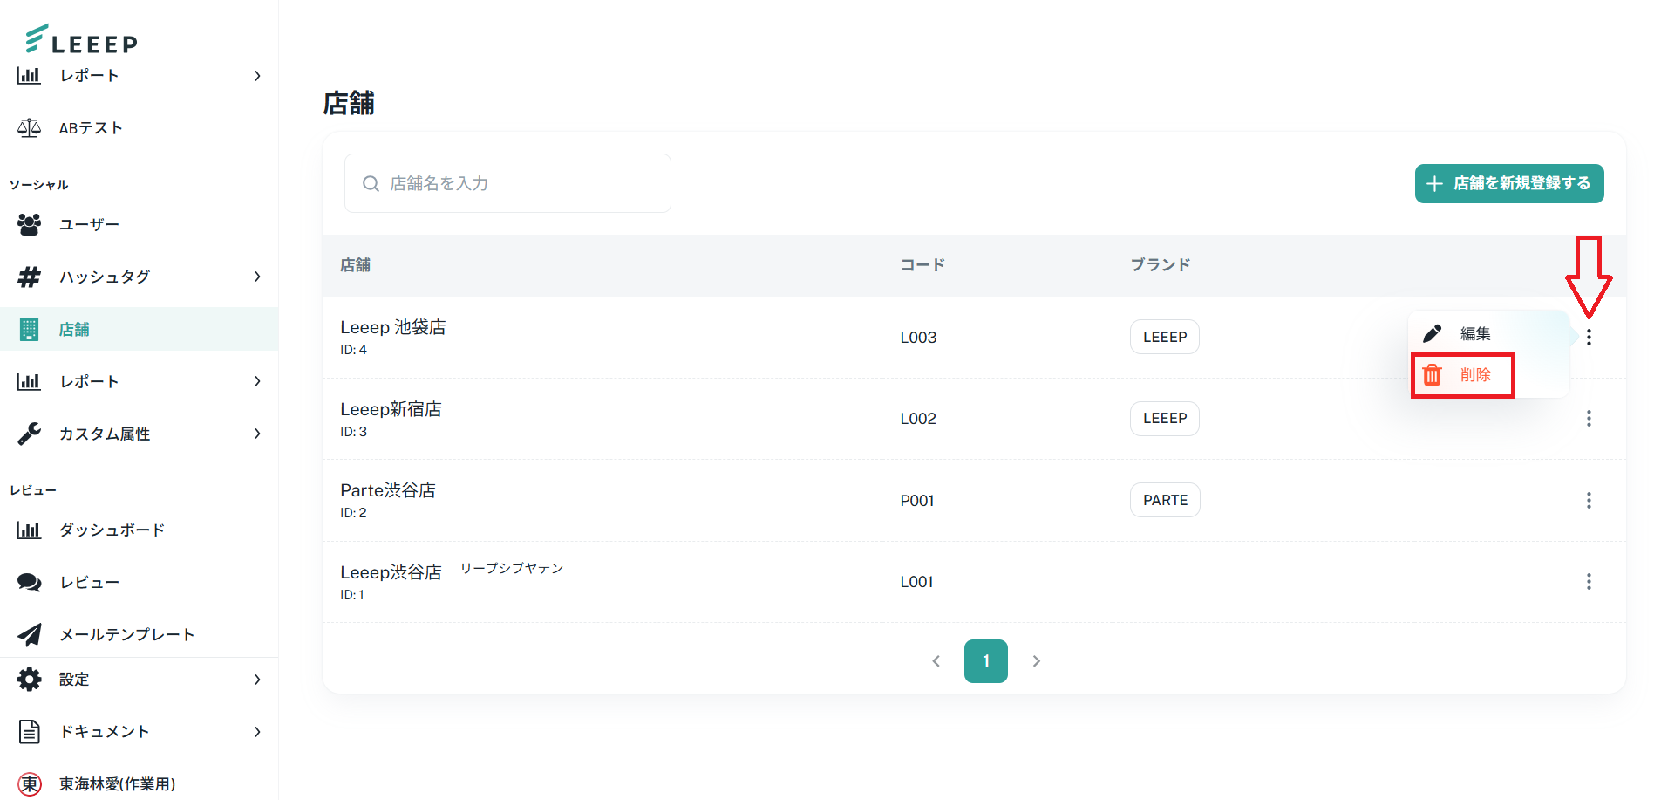Viewport: 1661px width, 800px height.
Task: Go to page 1 of pagination
Action: tap(985, 661)
